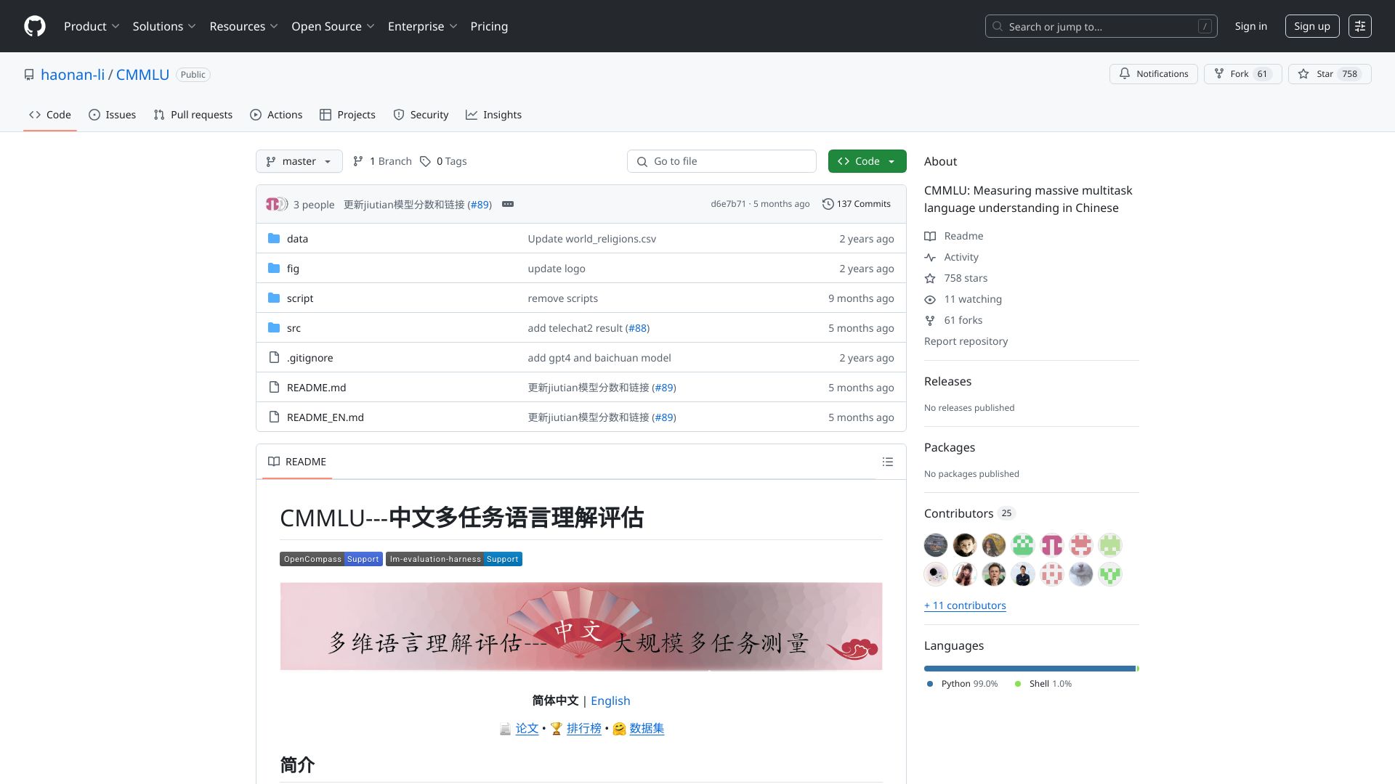Screen dimensions: 1395x784
Task: Open the Activity pulse link in About
Action: coord(951,257)
